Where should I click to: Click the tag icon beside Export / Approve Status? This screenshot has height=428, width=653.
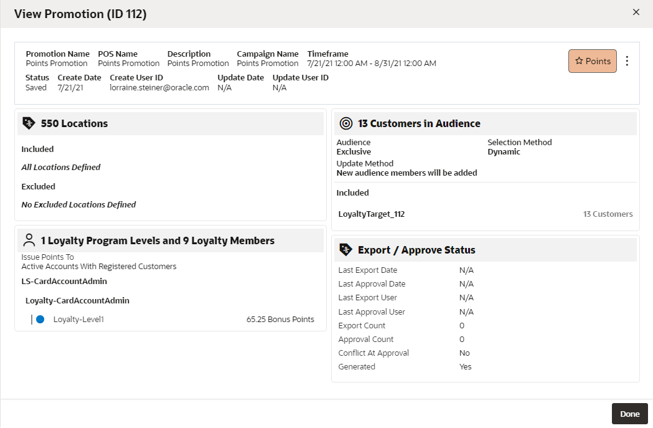(x=345, y=250)
